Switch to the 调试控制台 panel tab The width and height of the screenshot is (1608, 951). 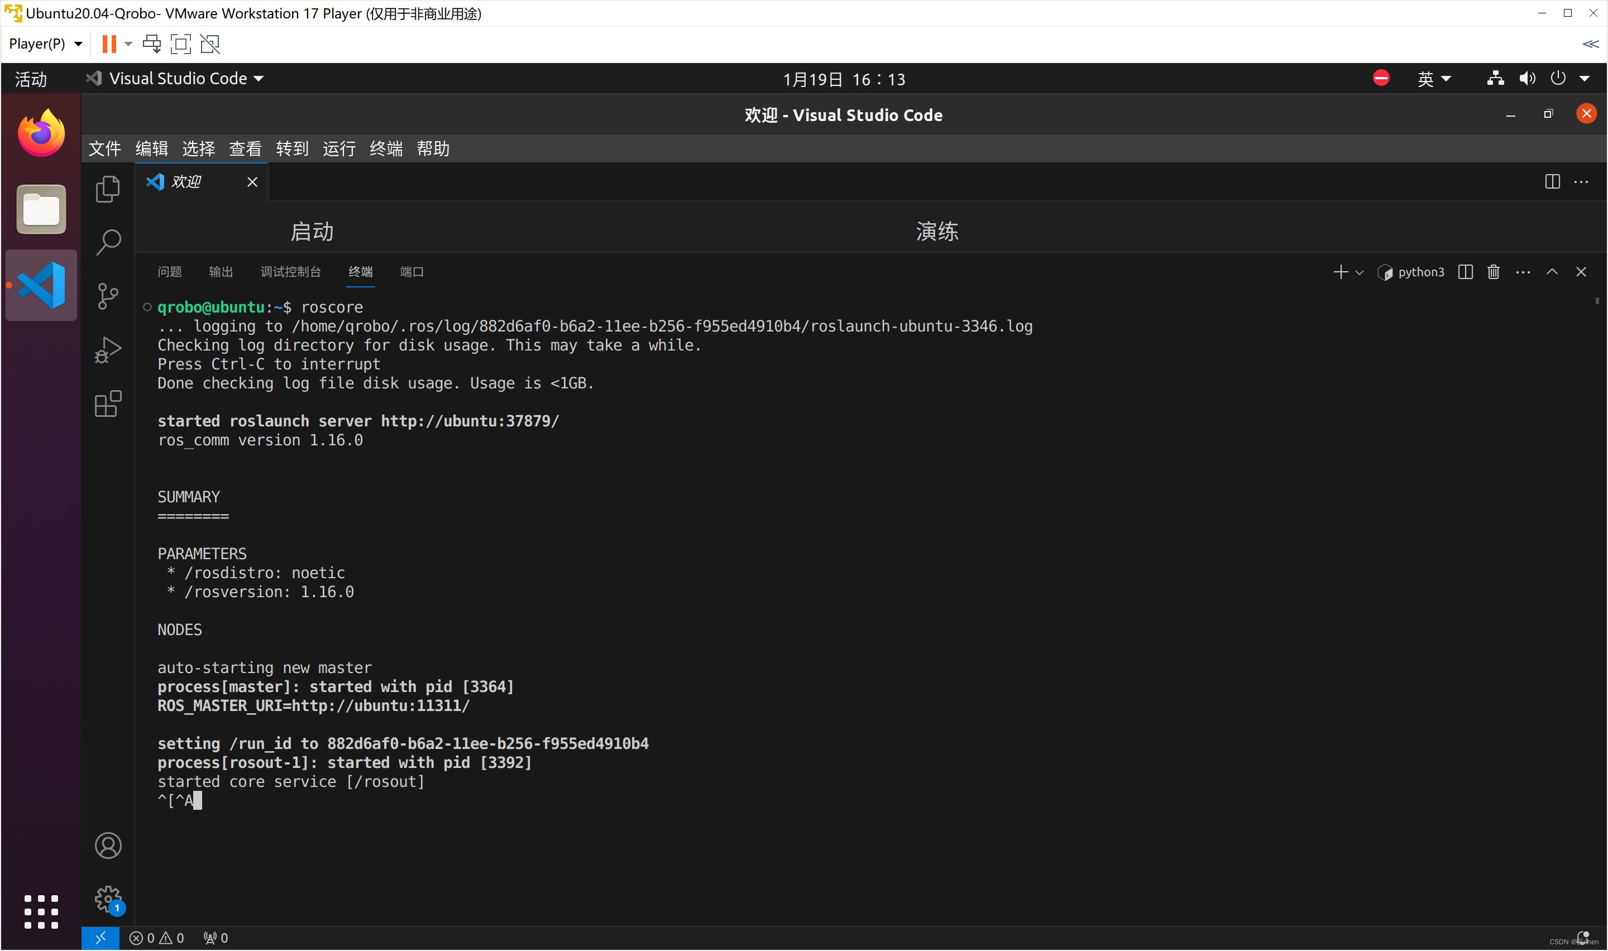(x=290, y=272)
